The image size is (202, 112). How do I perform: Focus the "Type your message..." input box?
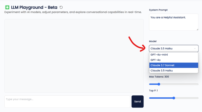pyautogui.click(x=67, y=101)
